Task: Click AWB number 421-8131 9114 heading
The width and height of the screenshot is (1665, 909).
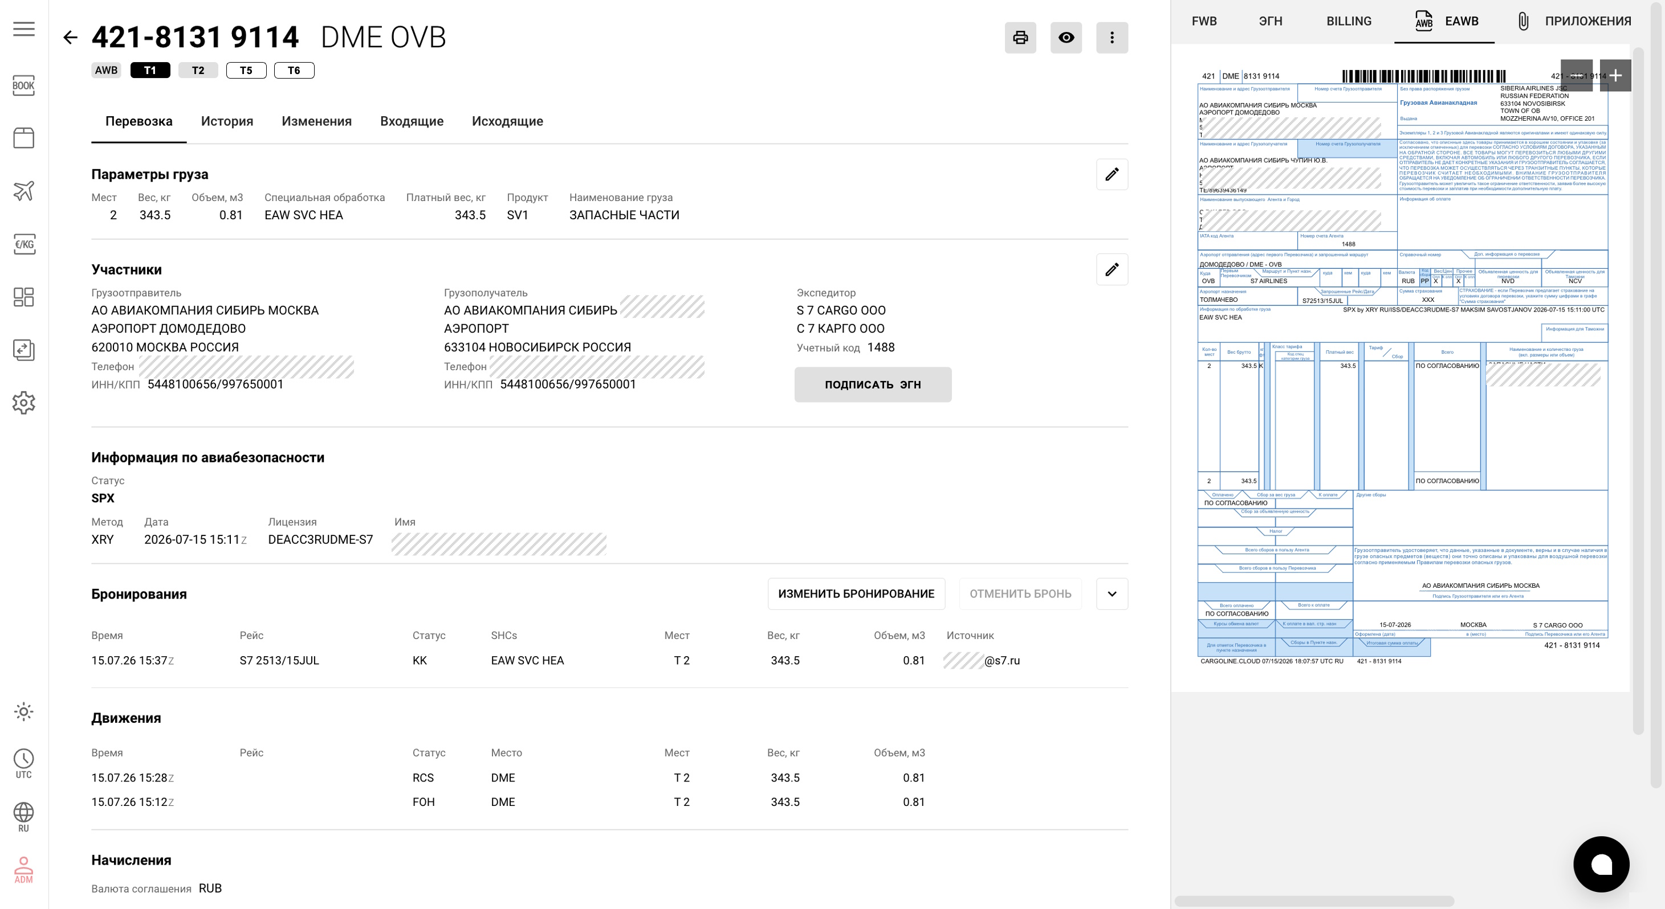Action: [x=194, y=38]
